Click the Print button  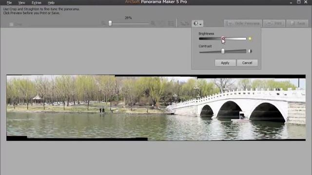[x=274, y=23]
